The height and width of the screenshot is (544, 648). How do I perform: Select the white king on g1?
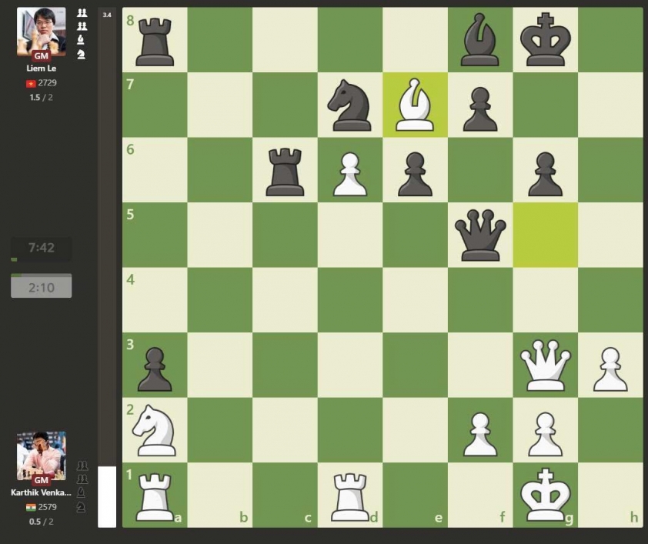coord(545,495)
